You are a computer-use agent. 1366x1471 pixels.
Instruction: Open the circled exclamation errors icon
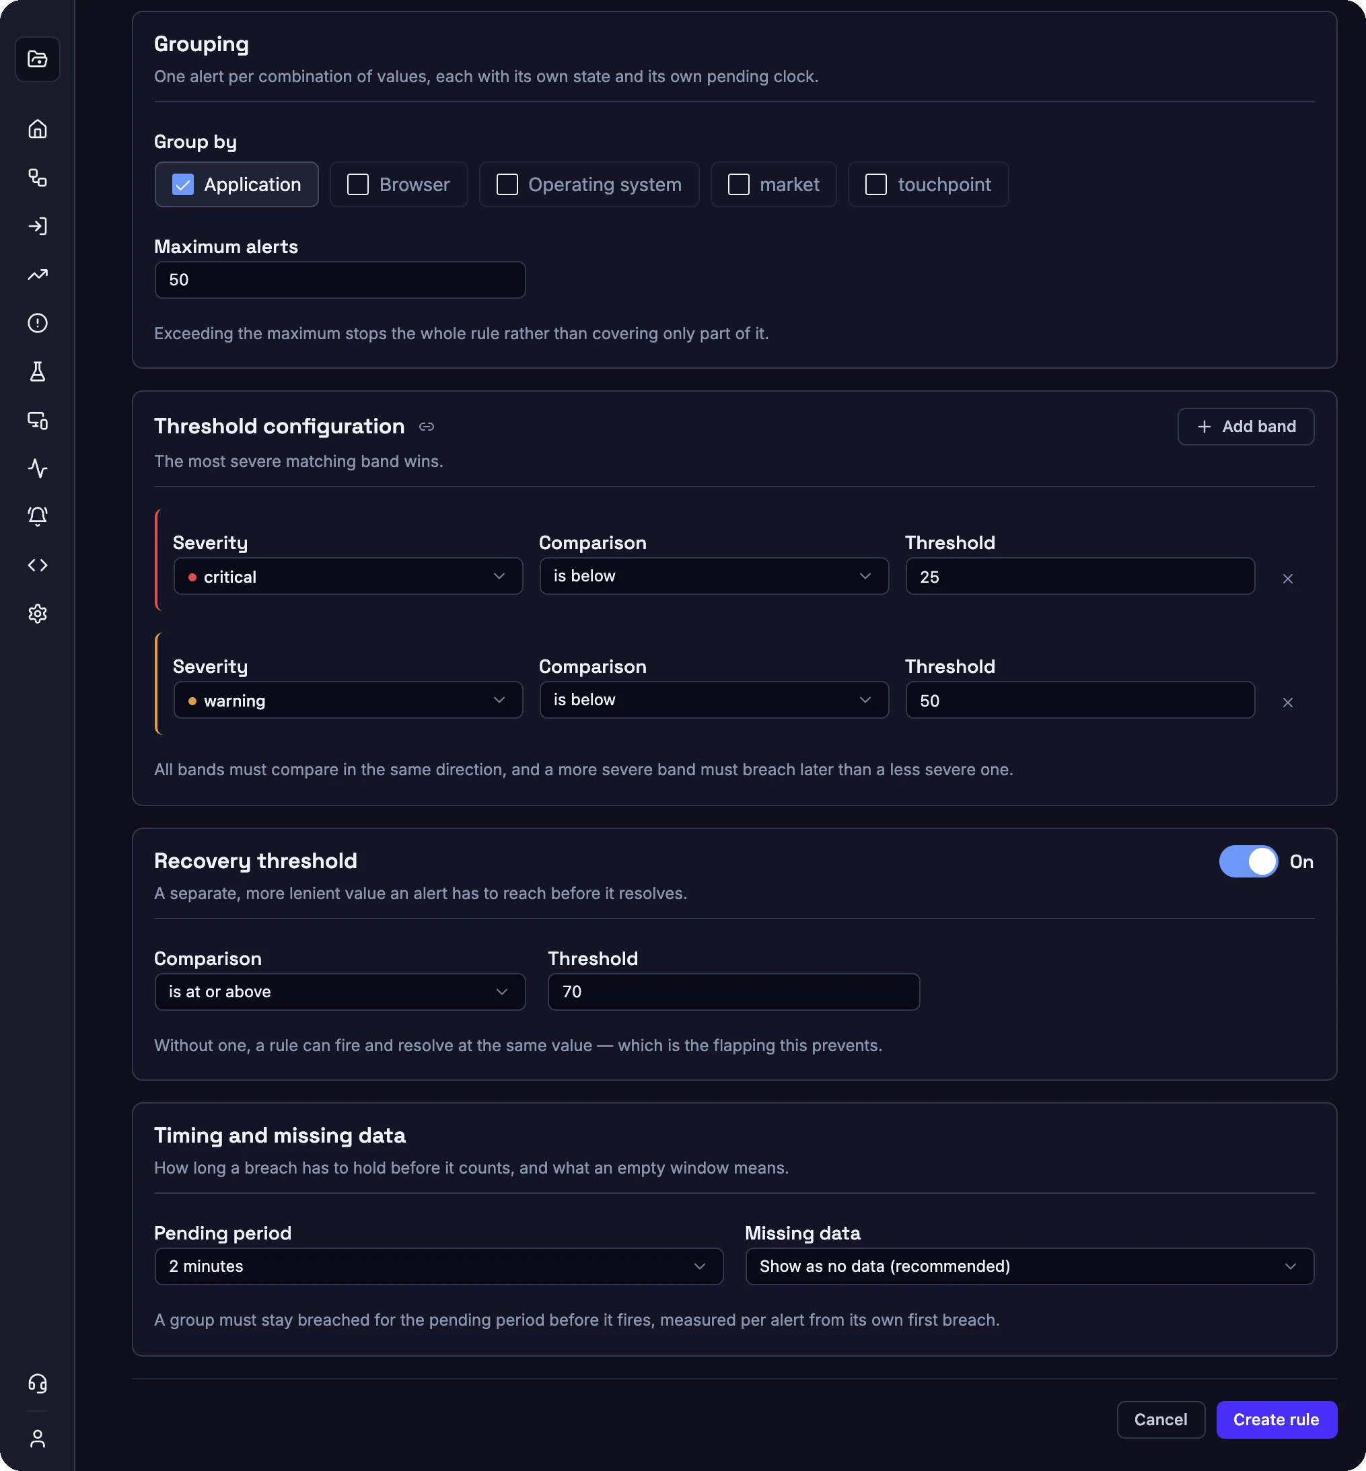38,323
